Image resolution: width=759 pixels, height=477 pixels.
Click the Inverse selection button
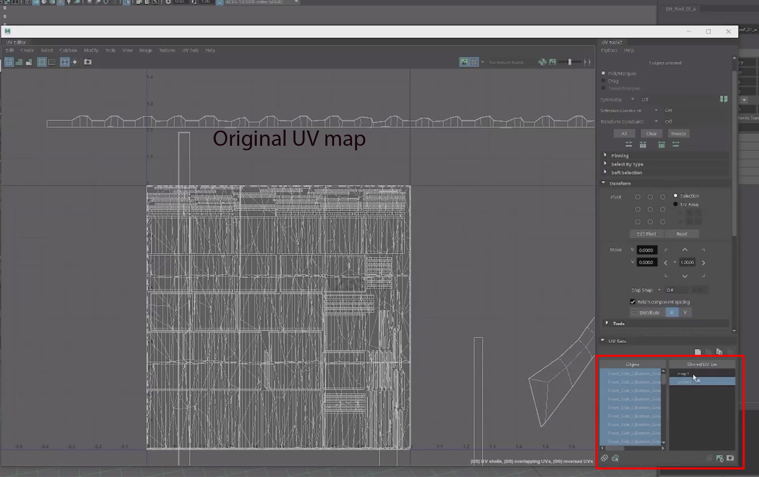(679, 134)
